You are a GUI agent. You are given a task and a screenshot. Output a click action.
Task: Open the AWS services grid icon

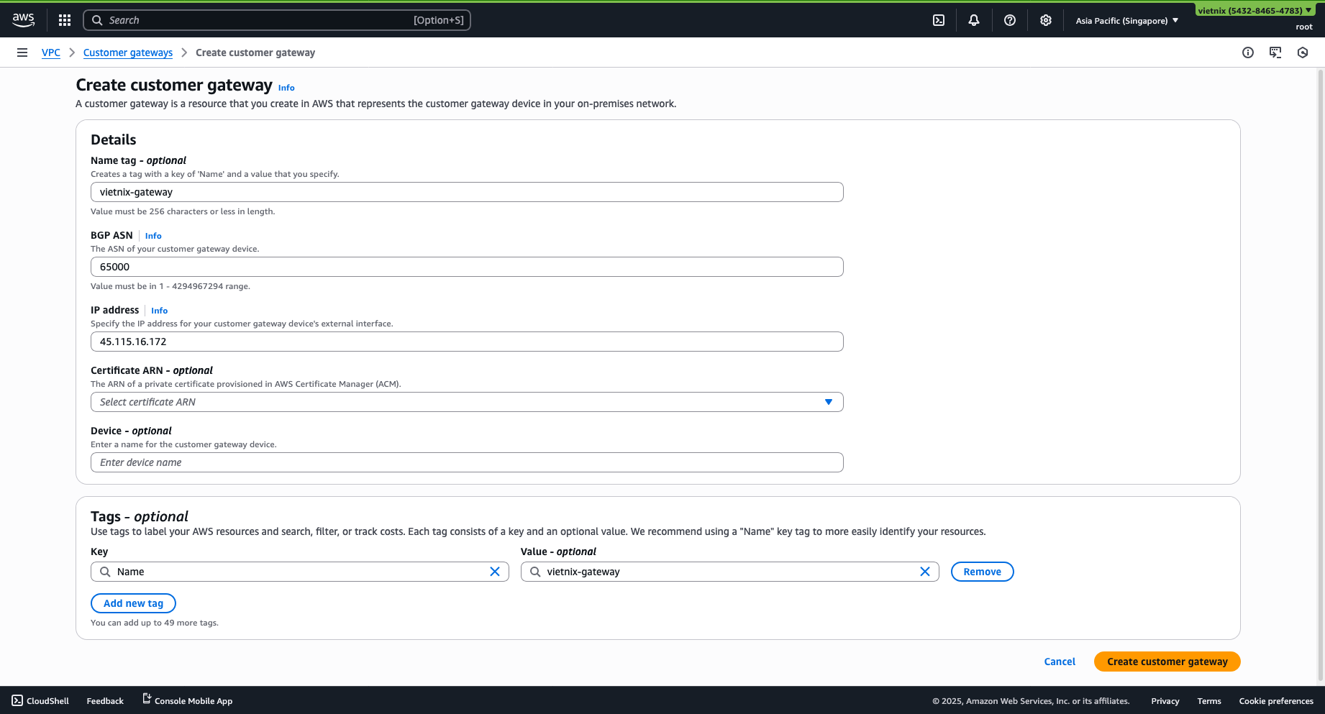click(65, 20)
